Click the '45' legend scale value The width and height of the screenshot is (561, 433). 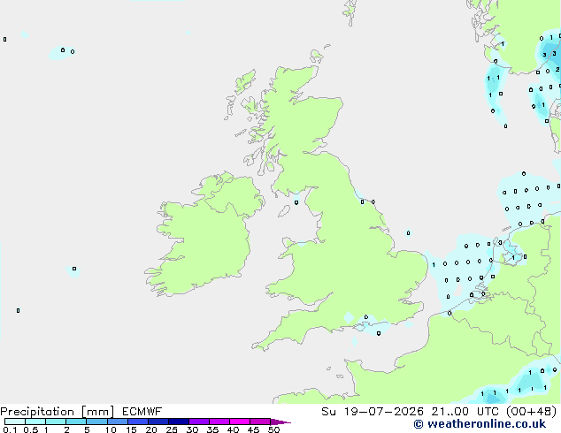(x=253, y=429)
